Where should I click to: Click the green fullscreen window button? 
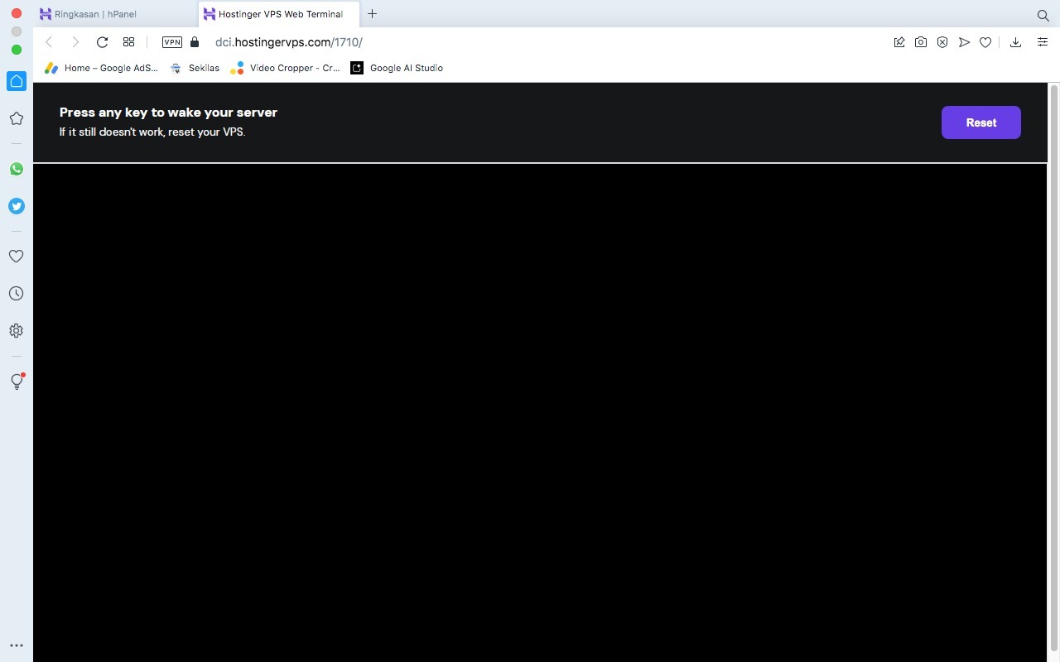[16, 50]
